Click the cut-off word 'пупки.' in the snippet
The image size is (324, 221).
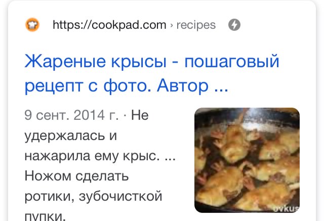[45, 216]
